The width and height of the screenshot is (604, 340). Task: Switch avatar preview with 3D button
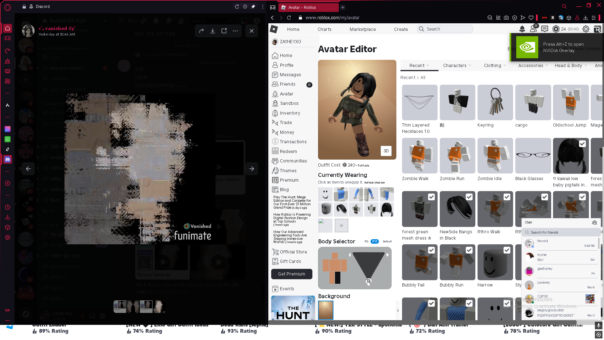click(x=386, y=151)
